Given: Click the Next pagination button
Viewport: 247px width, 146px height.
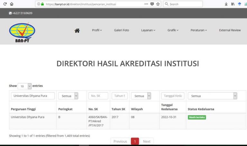Looking at the screenshot, I should (x=147, y=141).
